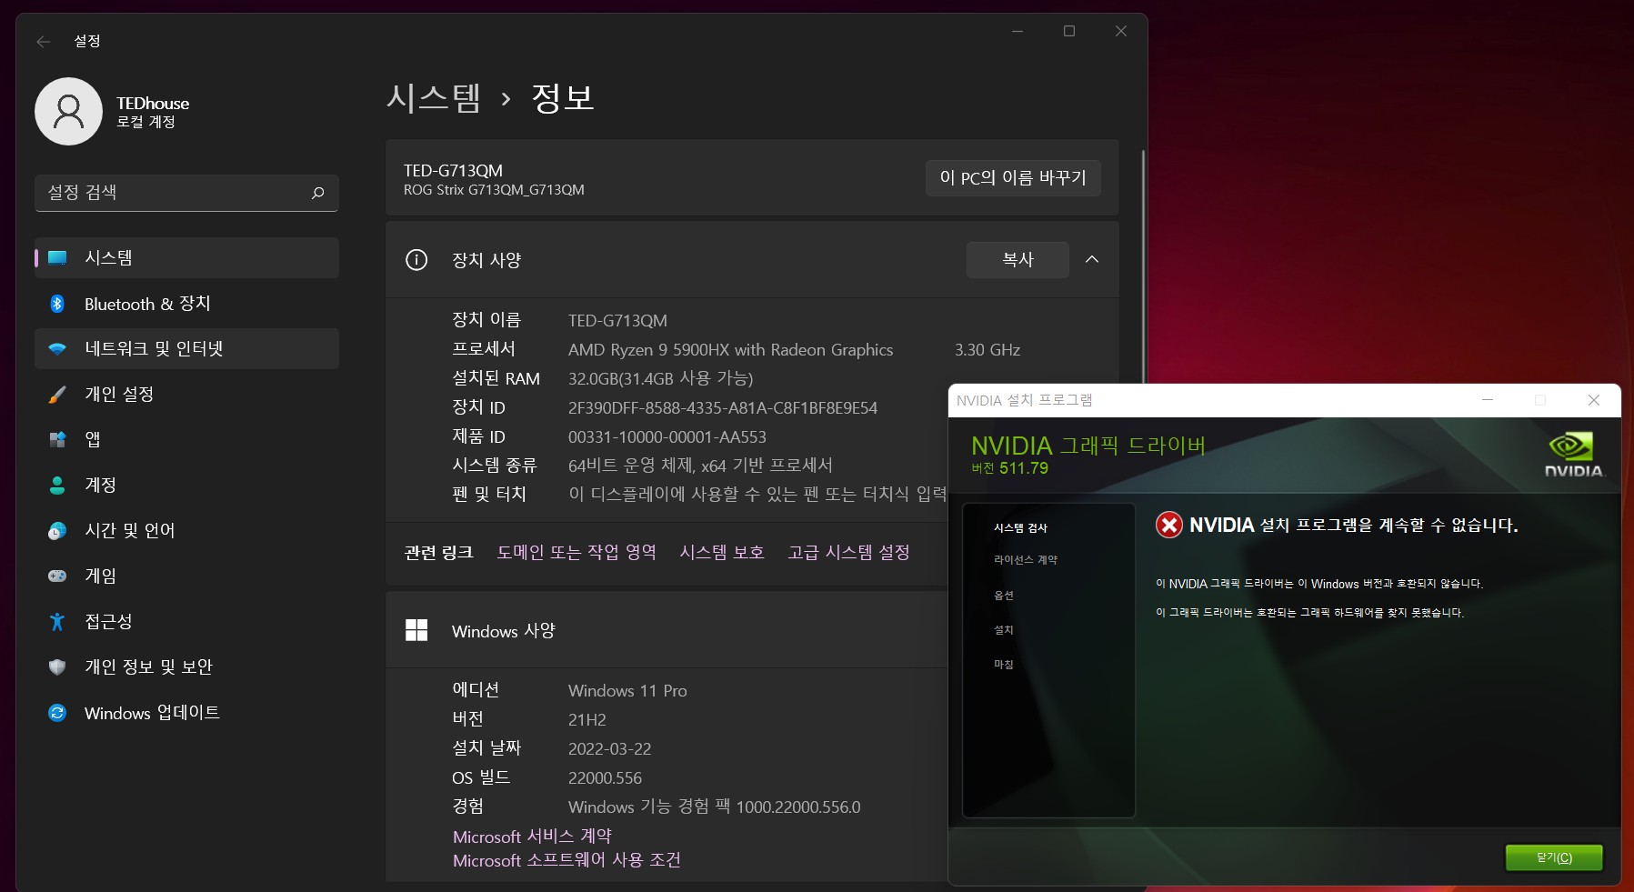The height and width of the screenshot is (892, 1634).
Task: Click the Settings vertical scrollbar
Action: 1143,268
